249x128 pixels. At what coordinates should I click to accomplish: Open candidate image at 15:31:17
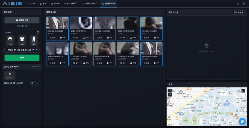pos(81,23)
